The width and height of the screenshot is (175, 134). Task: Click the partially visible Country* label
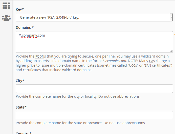point(24,133)
